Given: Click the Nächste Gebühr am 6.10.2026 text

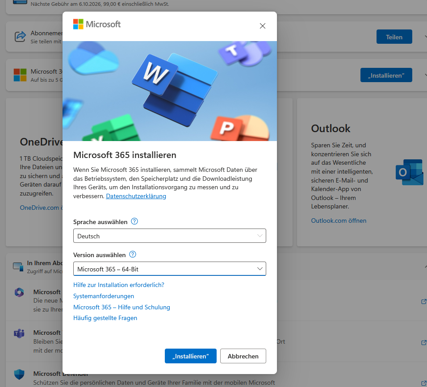Looking at the screenshot, I should [100, 4].
